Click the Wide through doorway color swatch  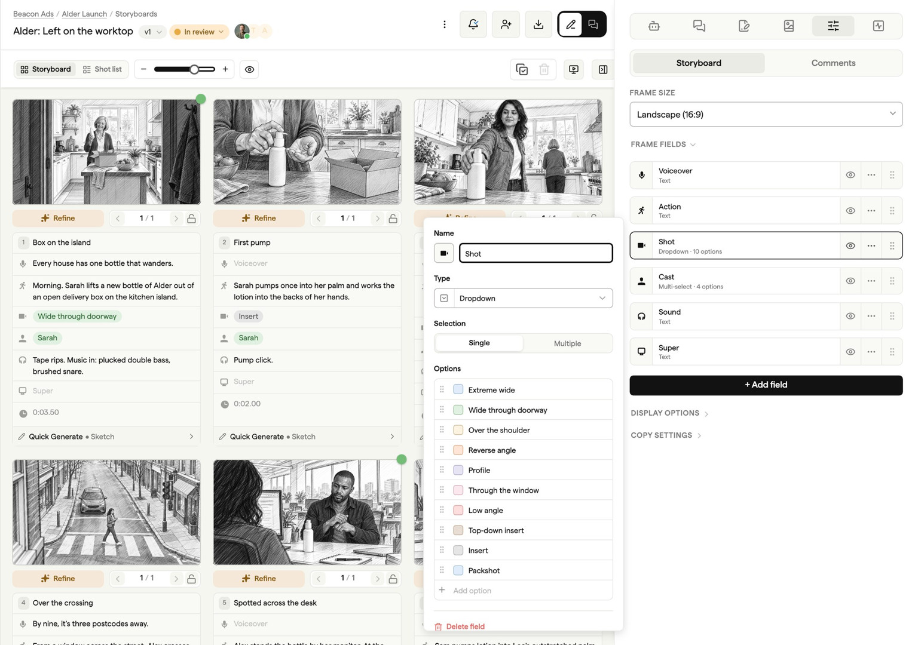click(458, 410)
